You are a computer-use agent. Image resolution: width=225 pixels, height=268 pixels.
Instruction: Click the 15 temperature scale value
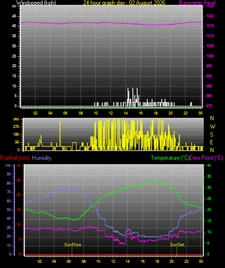209,221
